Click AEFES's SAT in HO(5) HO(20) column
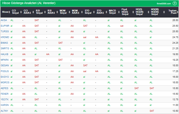Screen dimensions: 179x114 point(136,88)
